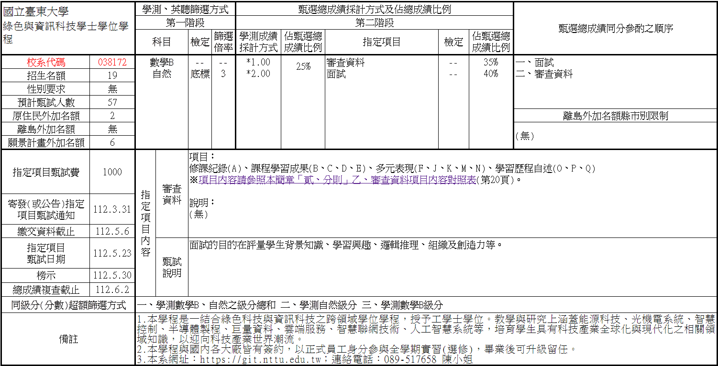The width and height of the screenshot is (718, 366).
Task: Click the 項目： label
Action: (203, 157)
